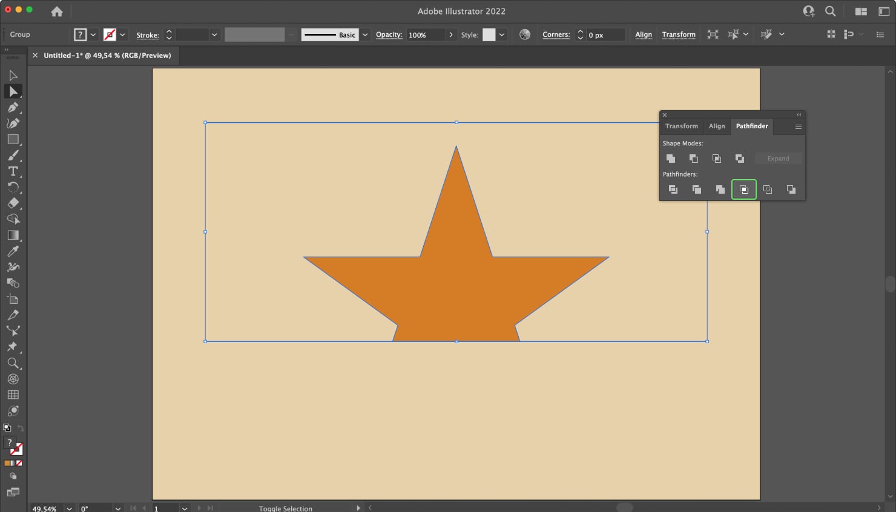Screen dimensions: 896x512
Task: Select the Eyedropper tool
Action: click(x=13, y=251)
